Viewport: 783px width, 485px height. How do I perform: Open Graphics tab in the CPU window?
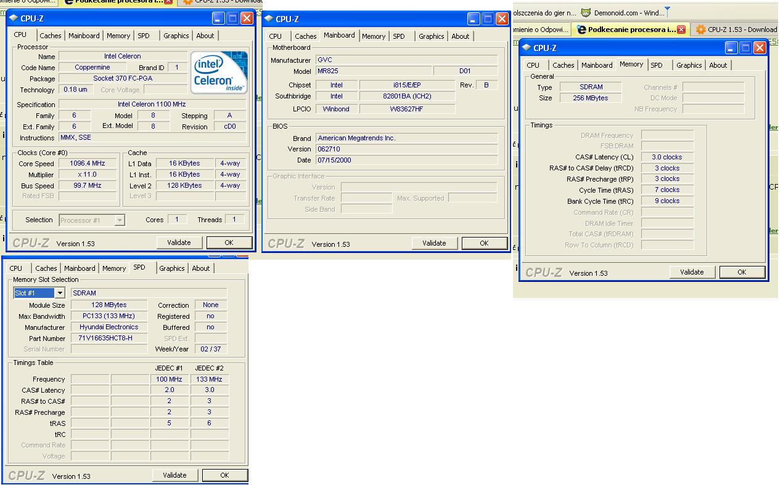click(176, 36)
